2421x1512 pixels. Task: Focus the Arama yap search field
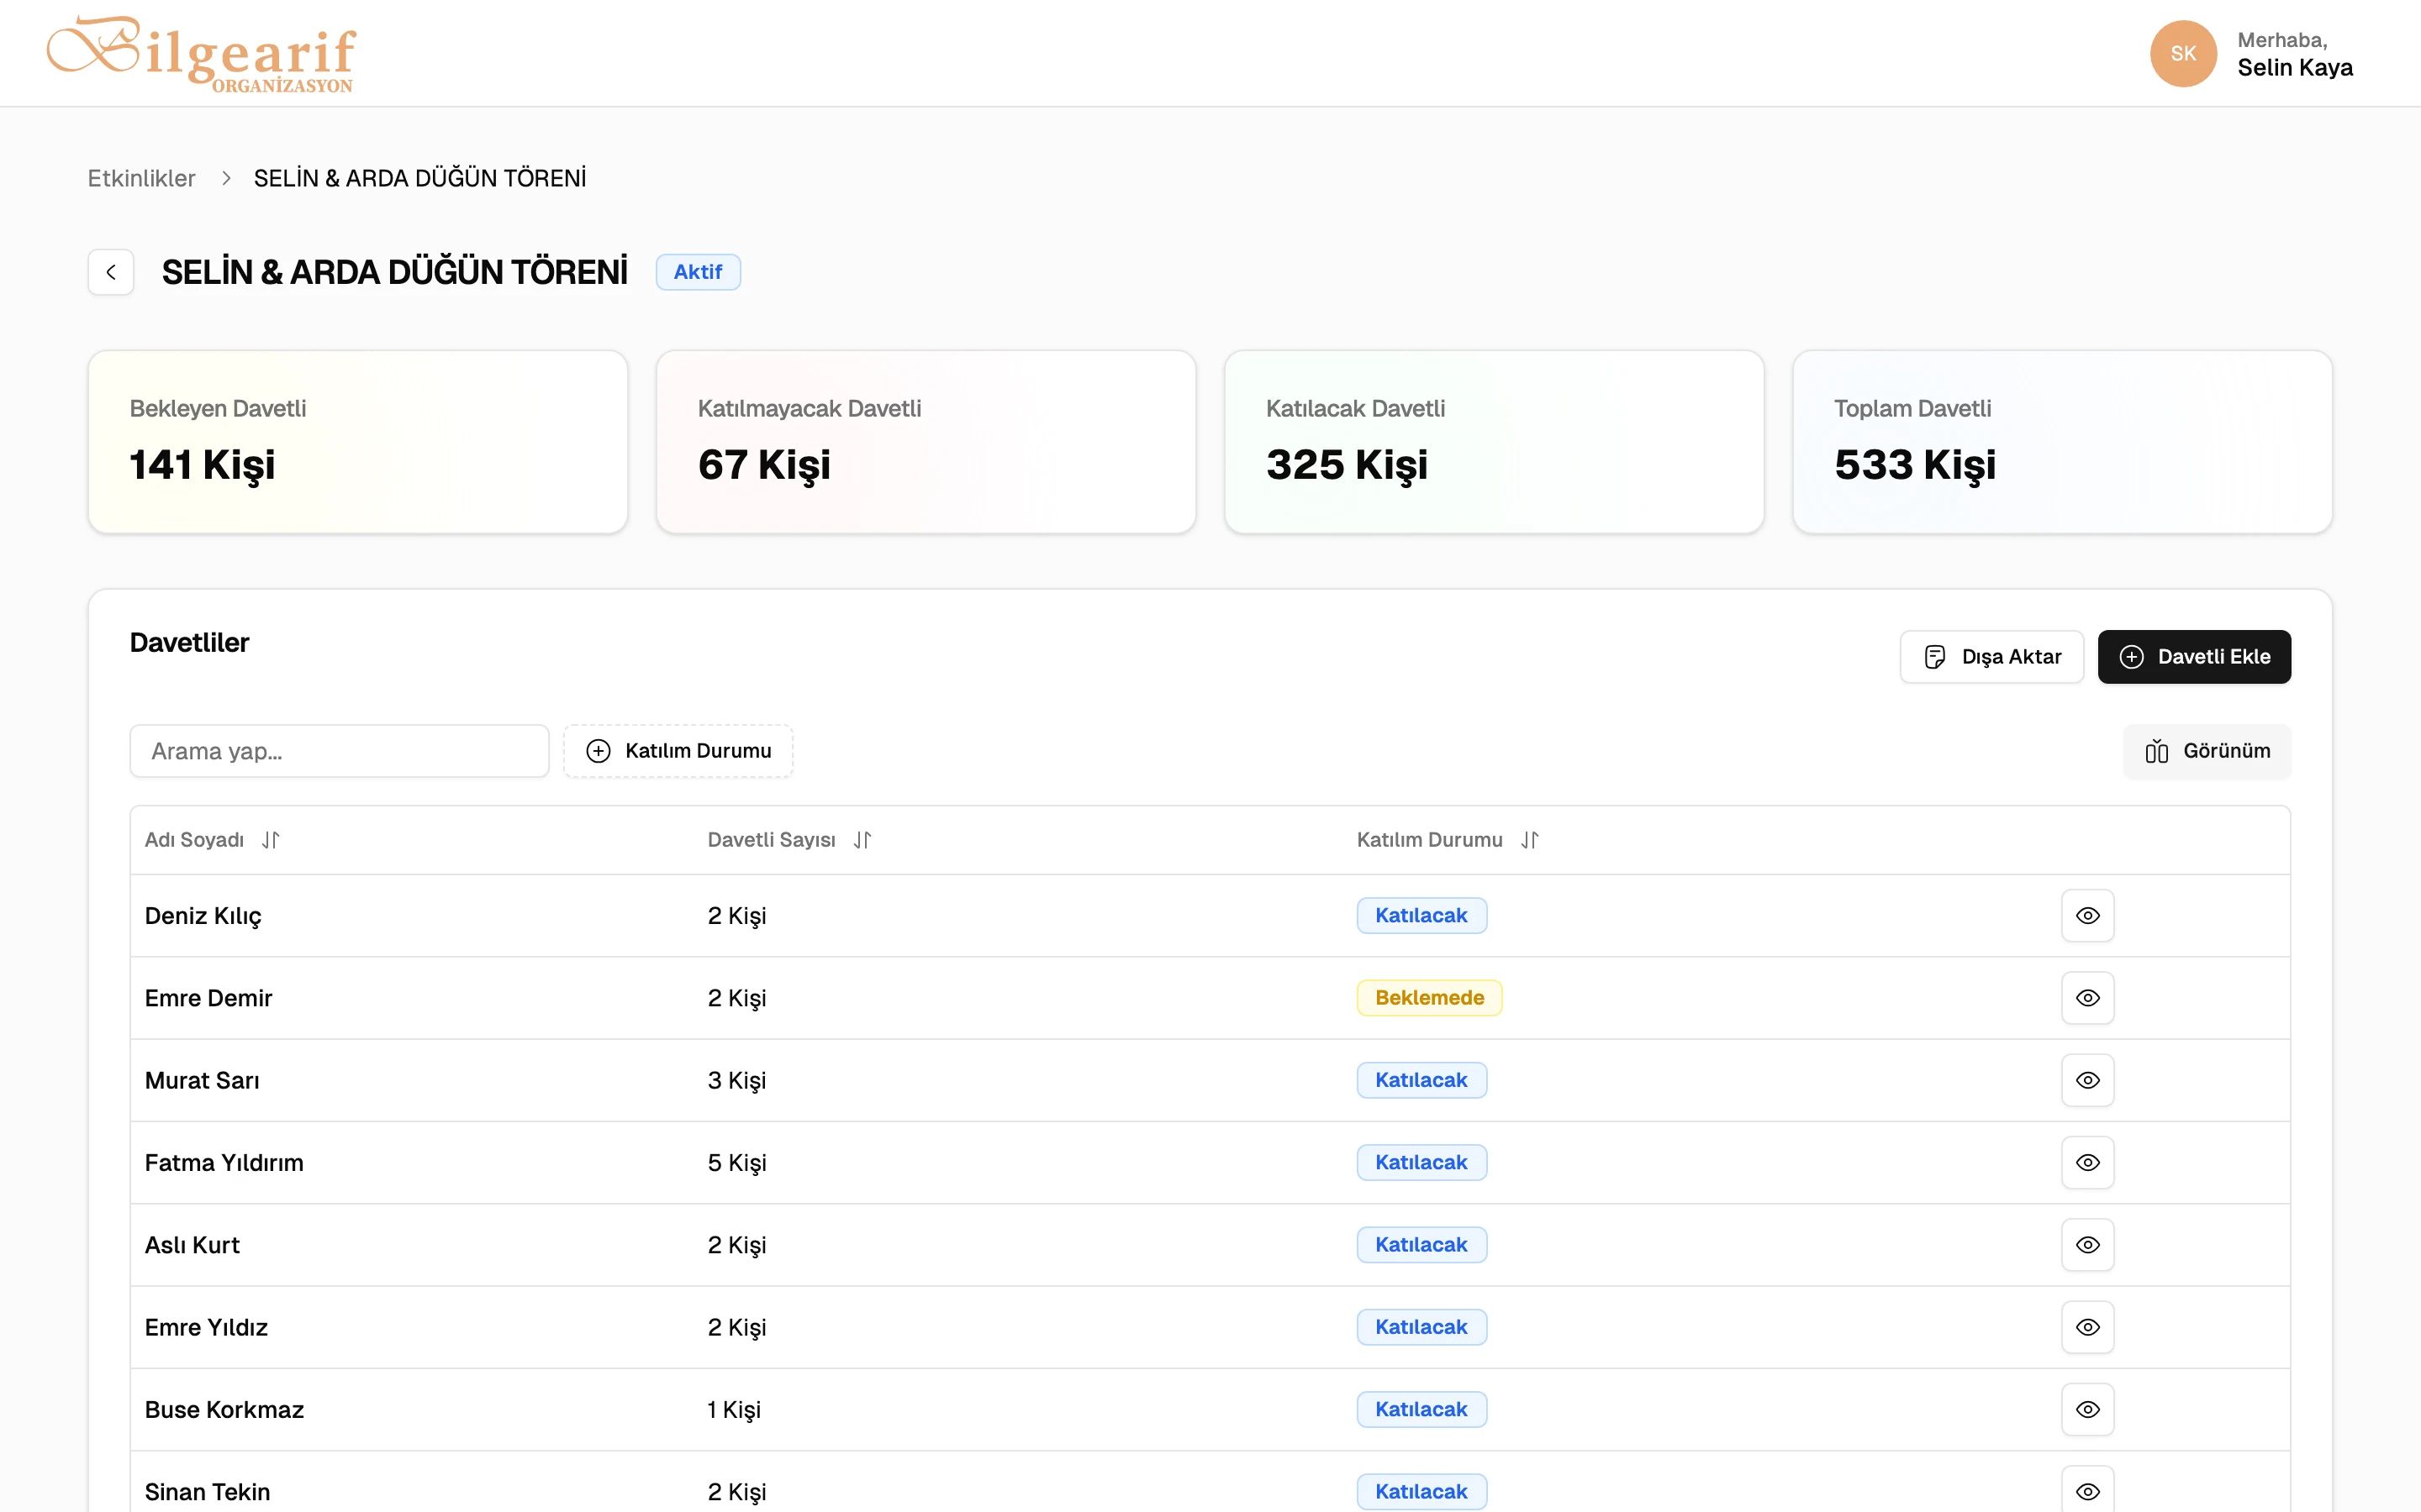pyautogui.click(x=339, y=751)
